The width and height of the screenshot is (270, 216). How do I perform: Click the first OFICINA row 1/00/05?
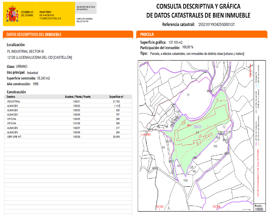[x=68, y=119]
